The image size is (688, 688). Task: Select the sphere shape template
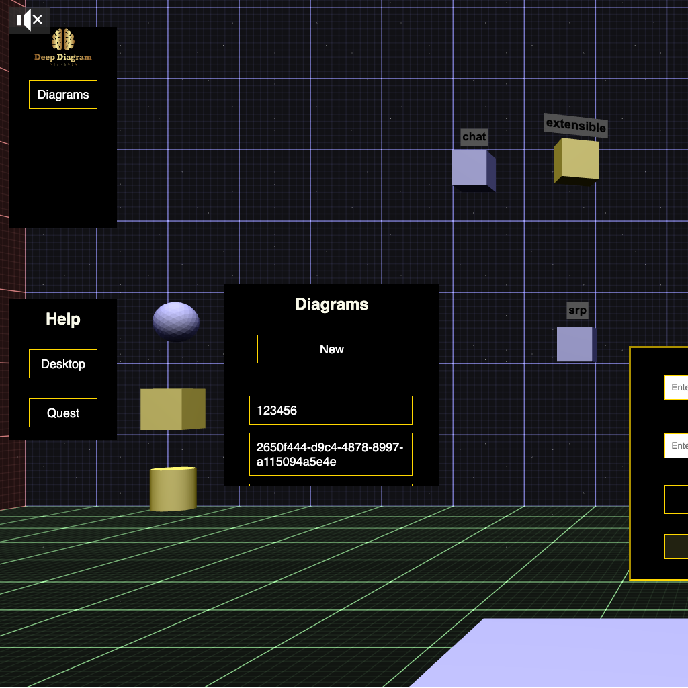pyautogui.click(x=175, y=320)
